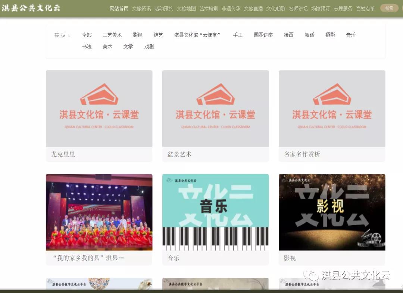Choose the 美术 type filter
The height and width of the screenshot is (293, 403).
[107, 47]
